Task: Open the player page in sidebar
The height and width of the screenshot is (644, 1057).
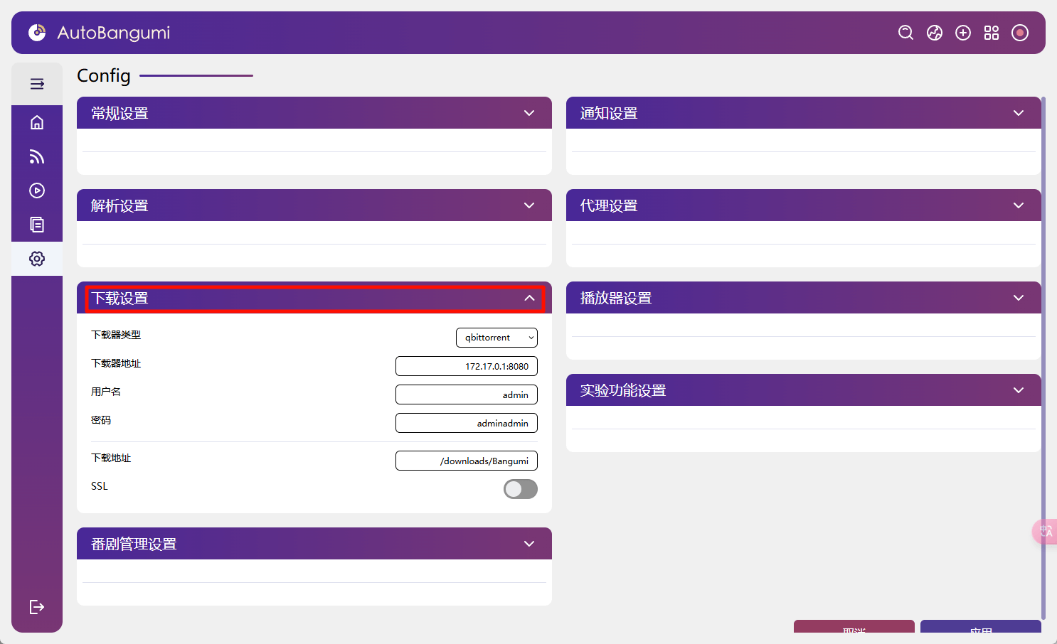Action: (37, 190)
